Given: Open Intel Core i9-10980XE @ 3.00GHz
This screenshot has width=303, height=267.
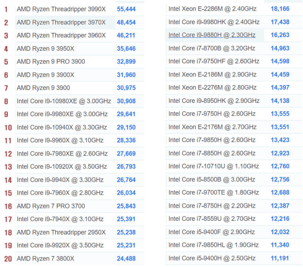Looking at the screenshot, I should (64, 101).
